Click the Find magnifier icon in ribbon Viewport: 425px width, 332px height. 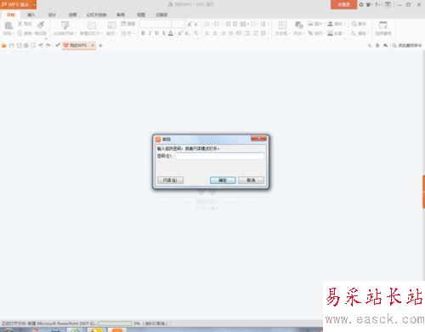point(354,24)
